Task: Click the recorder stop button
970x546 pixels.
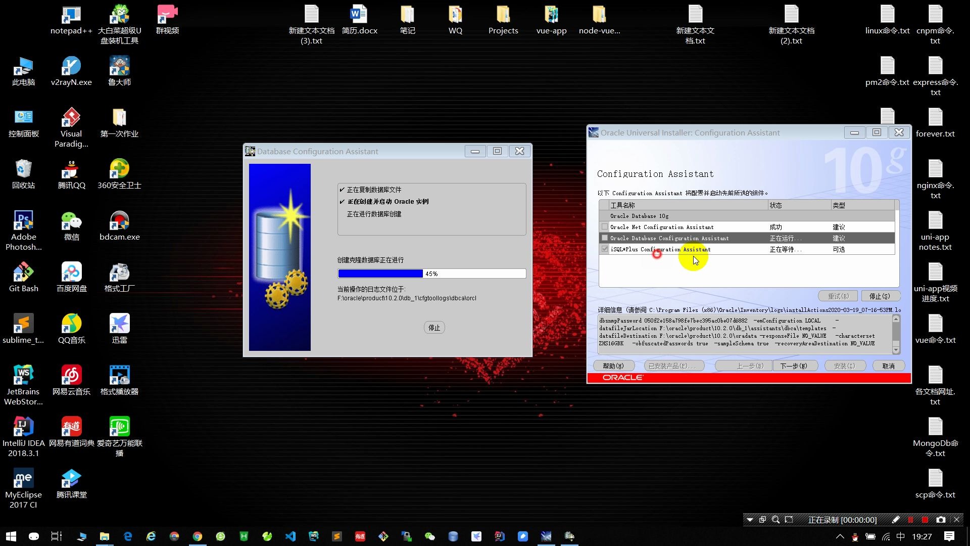Action: coord(925,520)
